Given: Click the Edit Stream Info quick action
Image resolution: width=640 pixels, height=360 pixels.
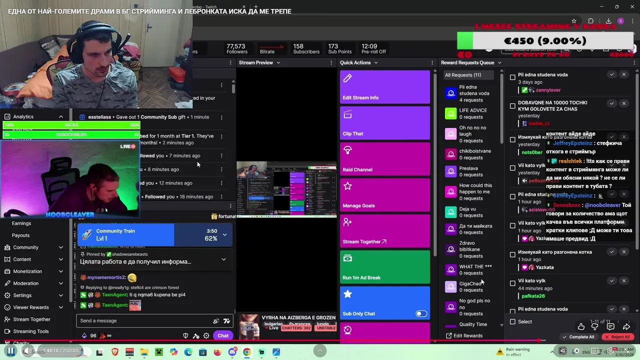Looking at the screenshot, I should (x=385, y=86).
